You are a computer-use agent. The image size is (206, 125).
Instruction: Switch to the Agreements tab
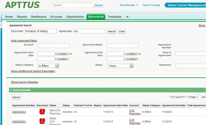tap(96, 17)
